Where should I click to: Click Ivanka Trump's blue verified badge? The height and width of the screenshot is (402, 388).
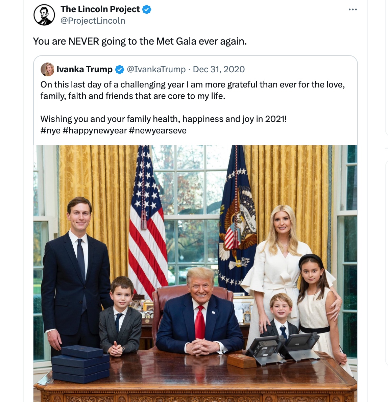point(120,70)
